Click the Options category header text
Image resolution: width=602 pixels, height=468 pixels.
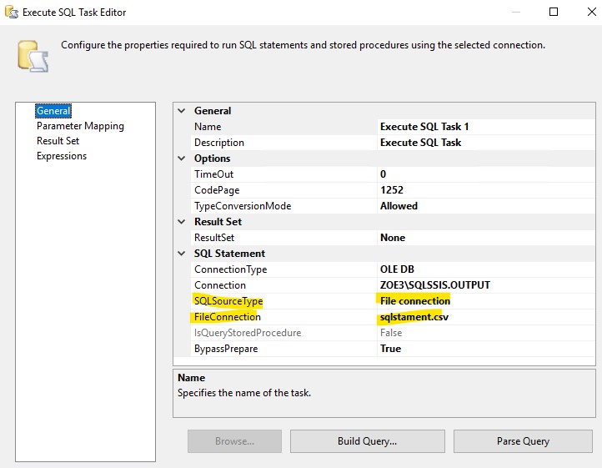point(212,159)
